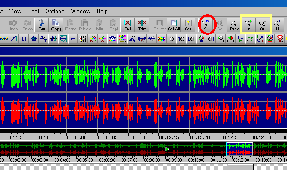Open the Window menu
The width and height of the screenshot is (287, 170).
tap(81, 12)
